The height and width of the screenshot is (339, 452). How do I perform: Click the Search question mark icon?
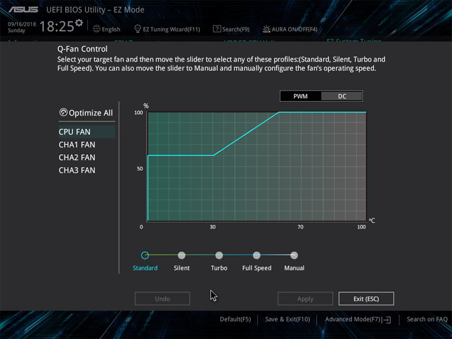217,29
